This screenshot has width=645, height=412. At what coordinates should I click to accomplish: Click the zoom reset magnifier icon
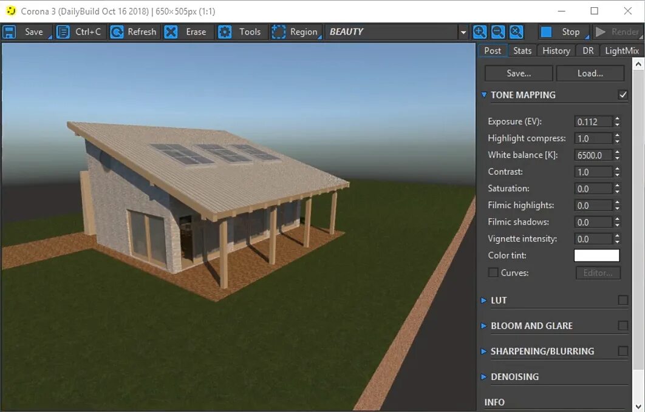click(x=516, y=32)
